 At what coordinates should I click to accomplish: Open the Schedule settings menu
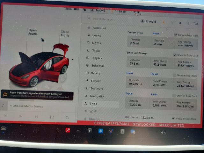pos(95,66)
